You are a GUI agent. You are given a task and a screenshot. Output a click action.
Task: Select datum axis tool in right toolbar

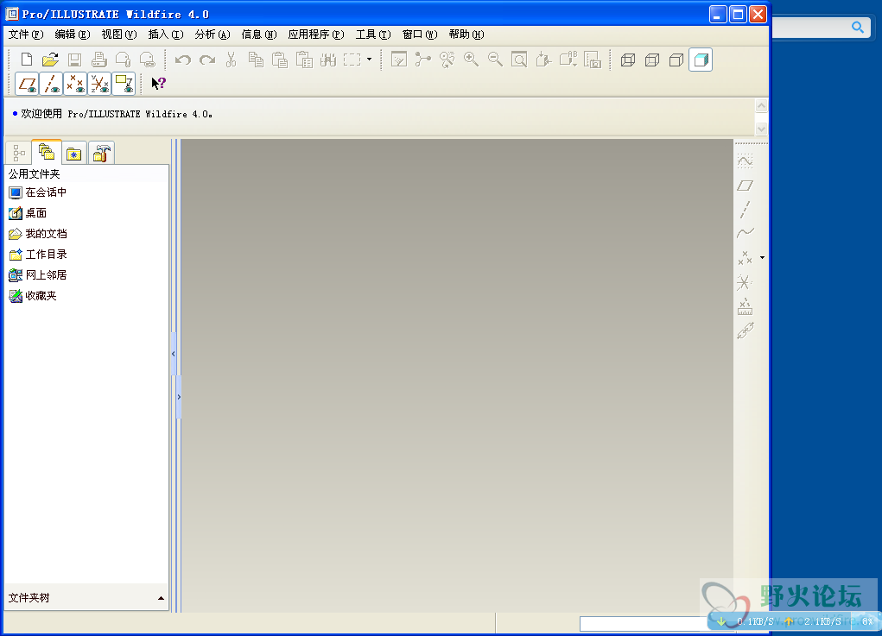(745, 210)
